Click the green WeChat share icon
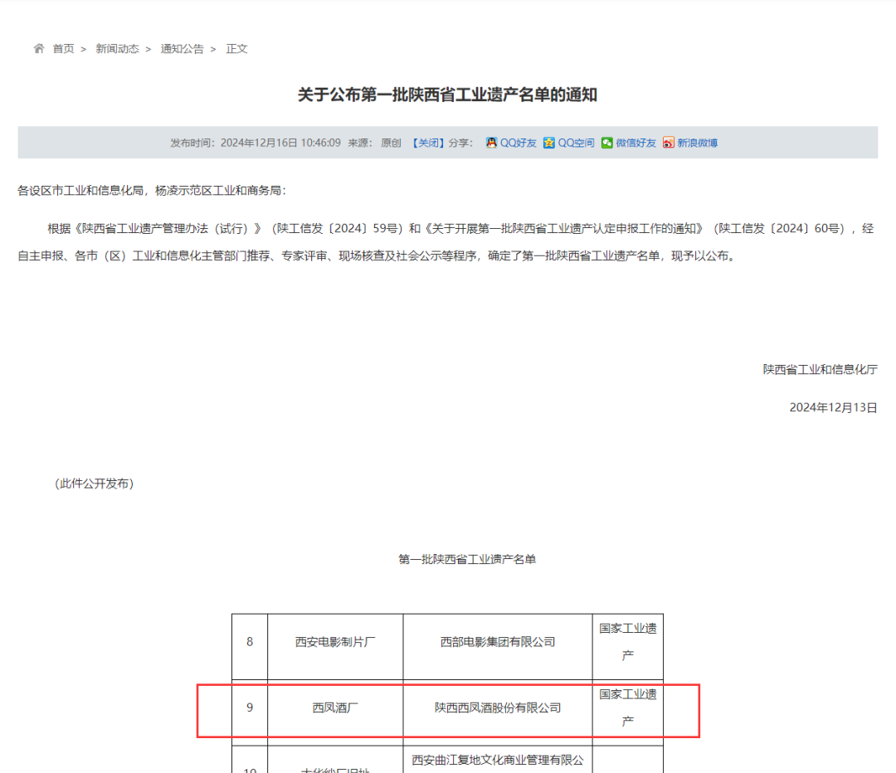Viewport: 896px width, 773px height. point(607,143)
